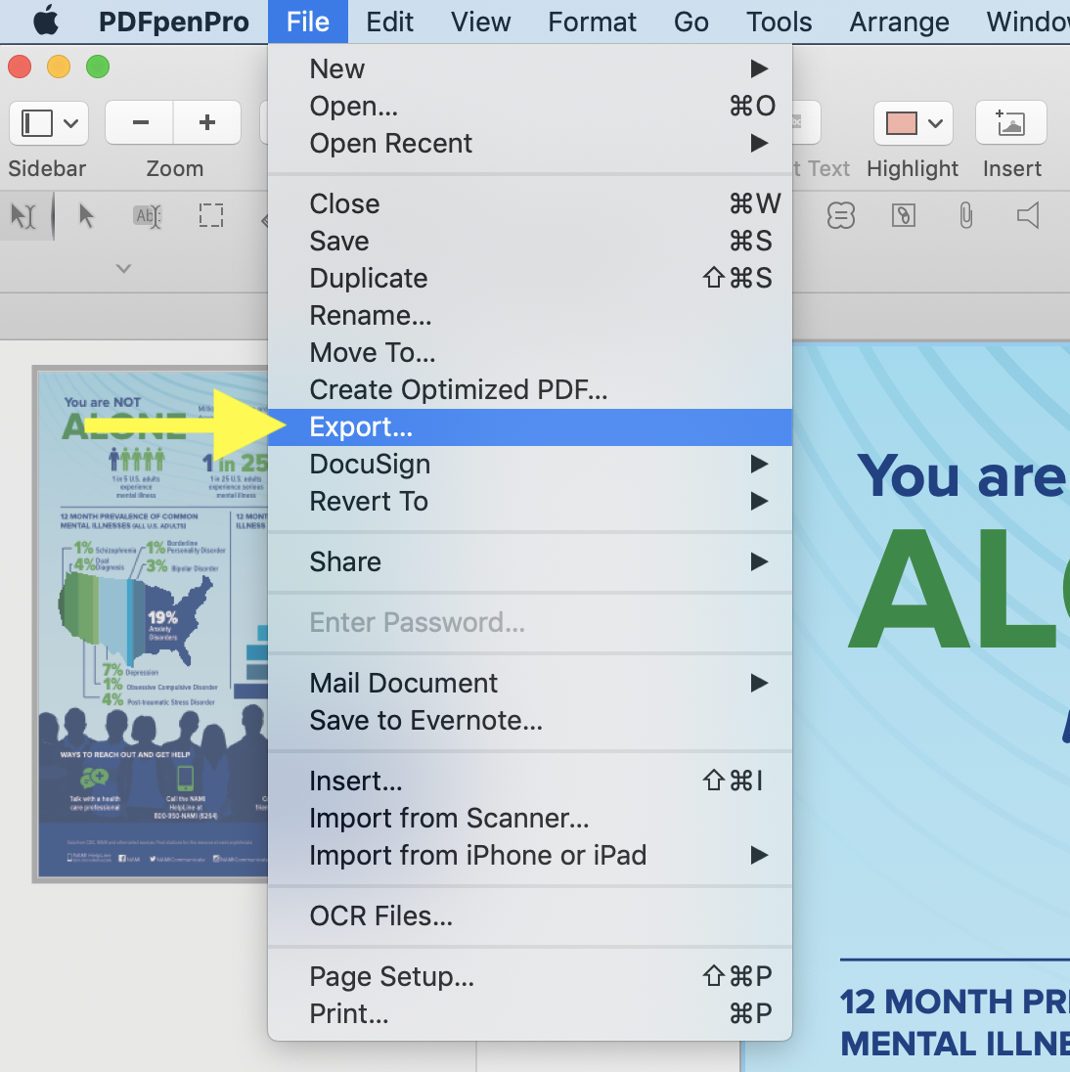1070x1072 pixels.
Task: Select Duplicate in the File menu
Action: [530, 278]
